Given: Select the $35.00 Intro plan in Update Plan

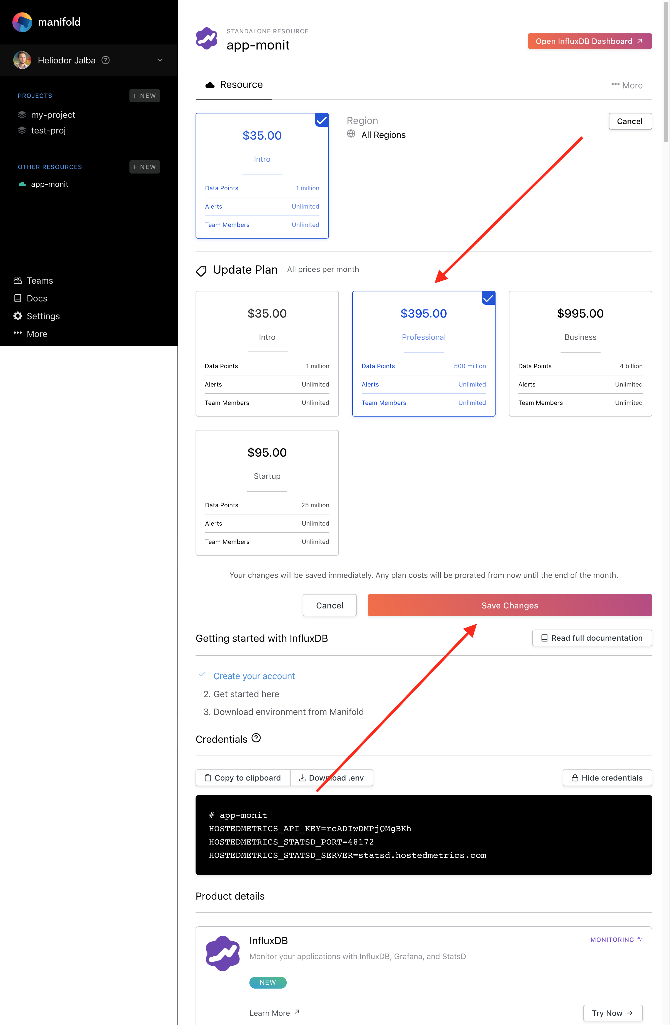Looking at the screenshot, I should [x=267, y=354].
